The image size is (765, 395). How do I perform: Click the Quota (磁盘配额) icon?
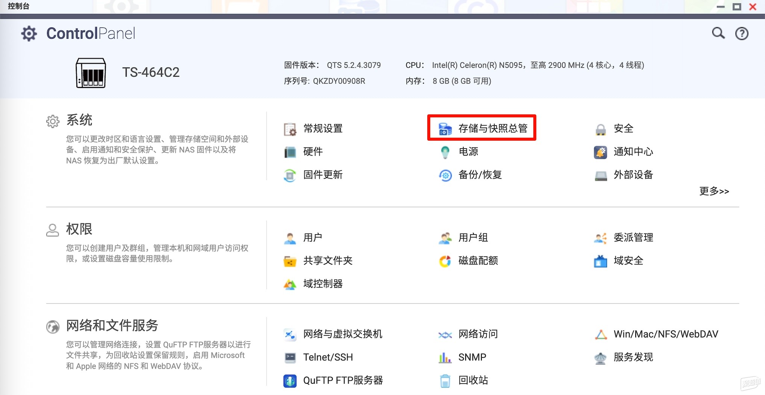click(445, 261)
